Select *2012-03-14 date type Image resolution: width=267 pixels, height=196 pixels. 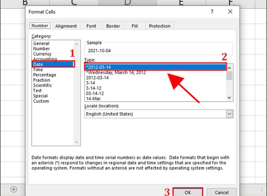(x=155, y=67)
